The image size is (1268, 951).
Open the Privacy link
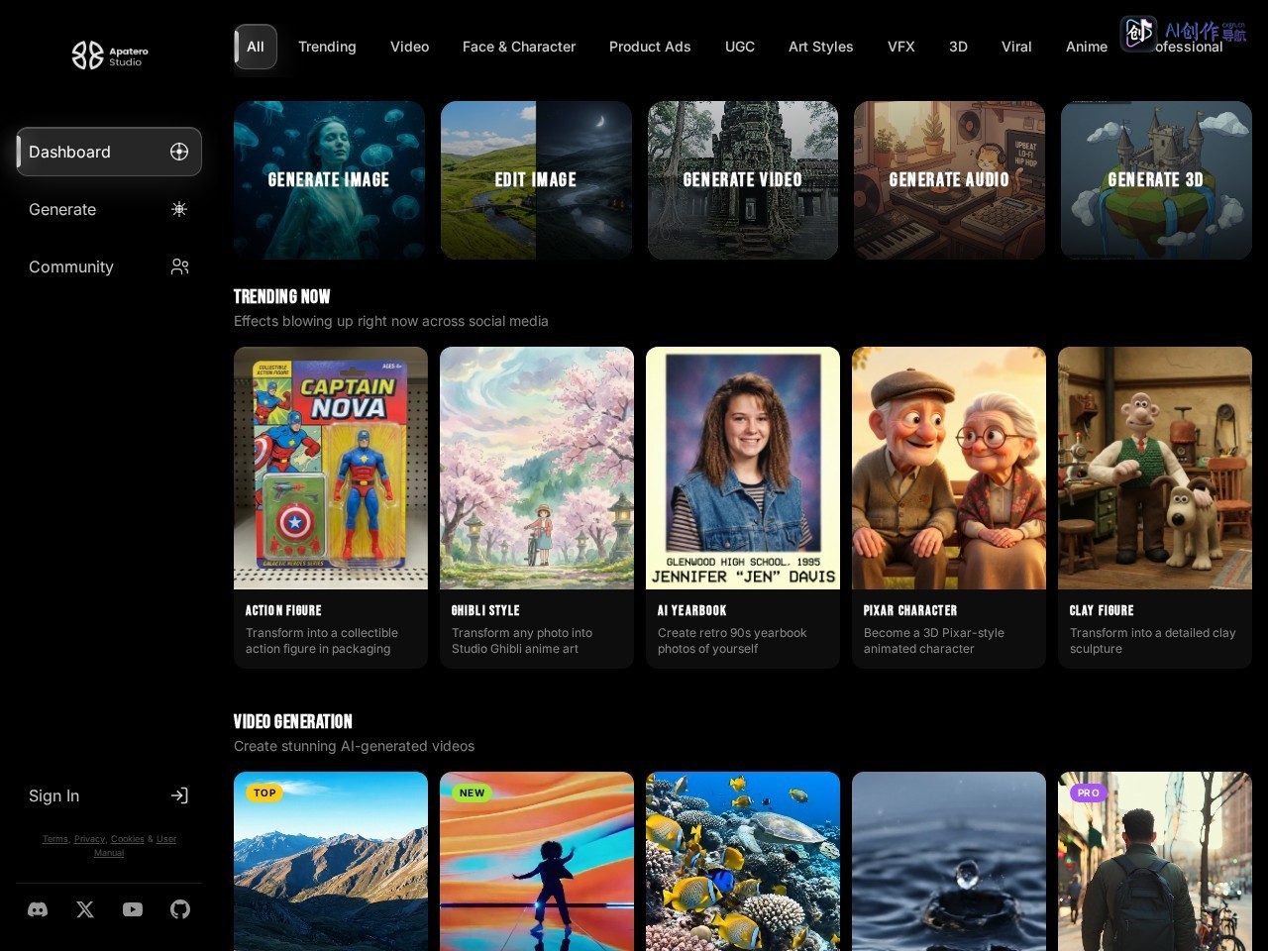coord(89,839)
